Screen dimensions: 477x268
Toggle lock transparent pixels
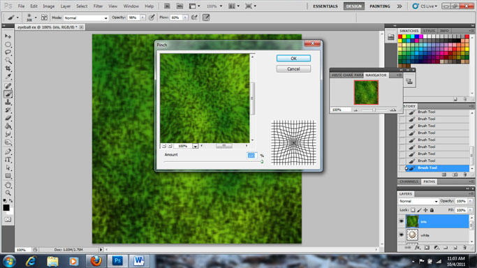[x=413, y=210]
